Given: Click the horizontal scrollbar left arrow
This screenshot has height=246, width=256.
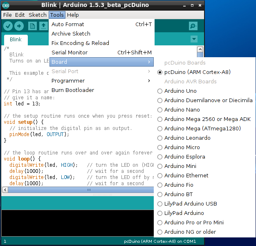Looking at the screenshot, I should pyautogui.click(x=5, y=190).
